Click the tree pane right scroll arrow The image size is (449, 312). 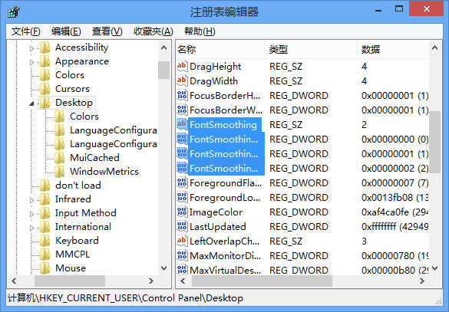point(151,281)
